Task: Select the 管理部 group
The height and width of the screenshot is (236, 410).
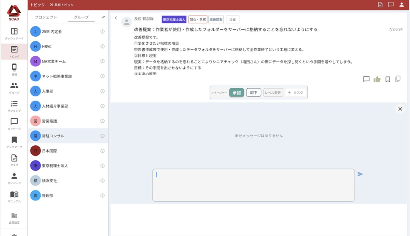Action: [68, 196]
